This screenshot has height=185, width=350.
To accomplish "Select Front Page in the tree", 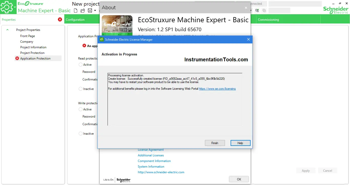I will [x=27, y=36].
